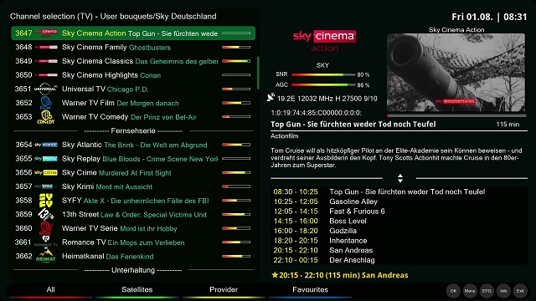Click the Universal TV logo
The height and width of the screenshot is (301, 536).
coord(46,89)
